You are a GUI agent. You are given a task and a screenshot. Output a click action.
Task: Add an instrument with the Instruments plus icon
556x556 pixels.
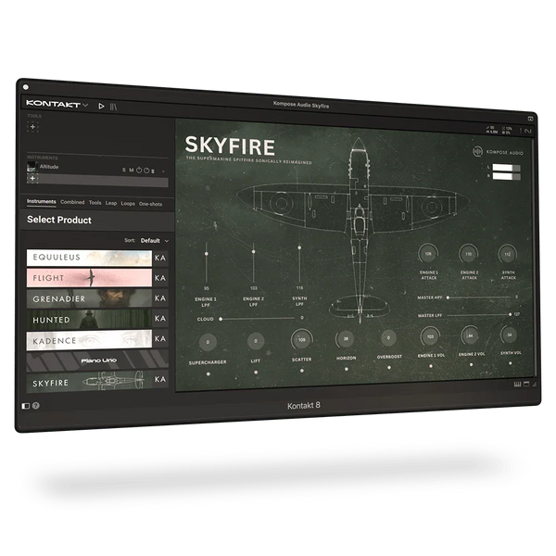tap(32, 178)
